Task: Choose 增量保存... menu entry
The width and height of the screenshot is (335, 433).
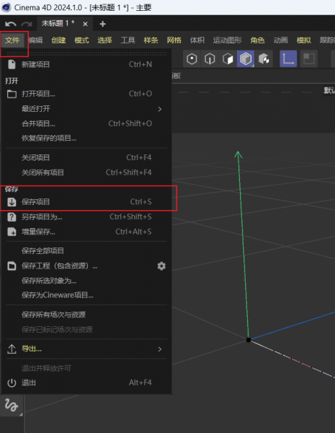Action: click(86, 232)
